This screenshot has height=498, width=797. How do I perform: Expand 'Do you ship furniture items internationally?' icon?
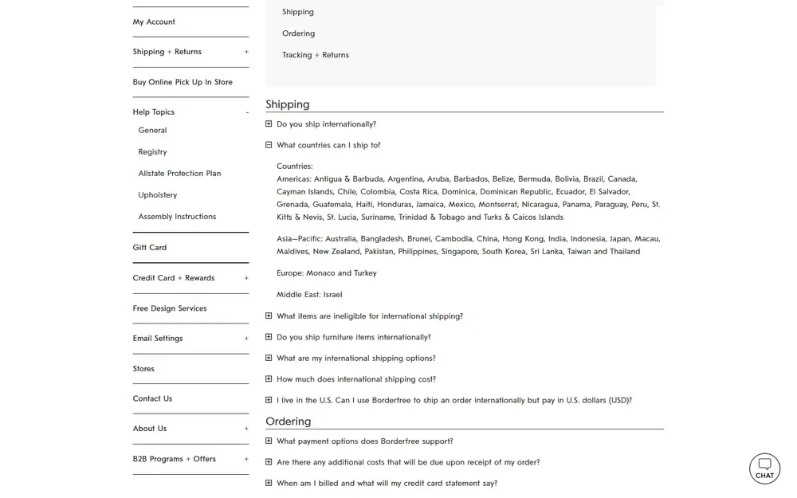tap(269, 337)
